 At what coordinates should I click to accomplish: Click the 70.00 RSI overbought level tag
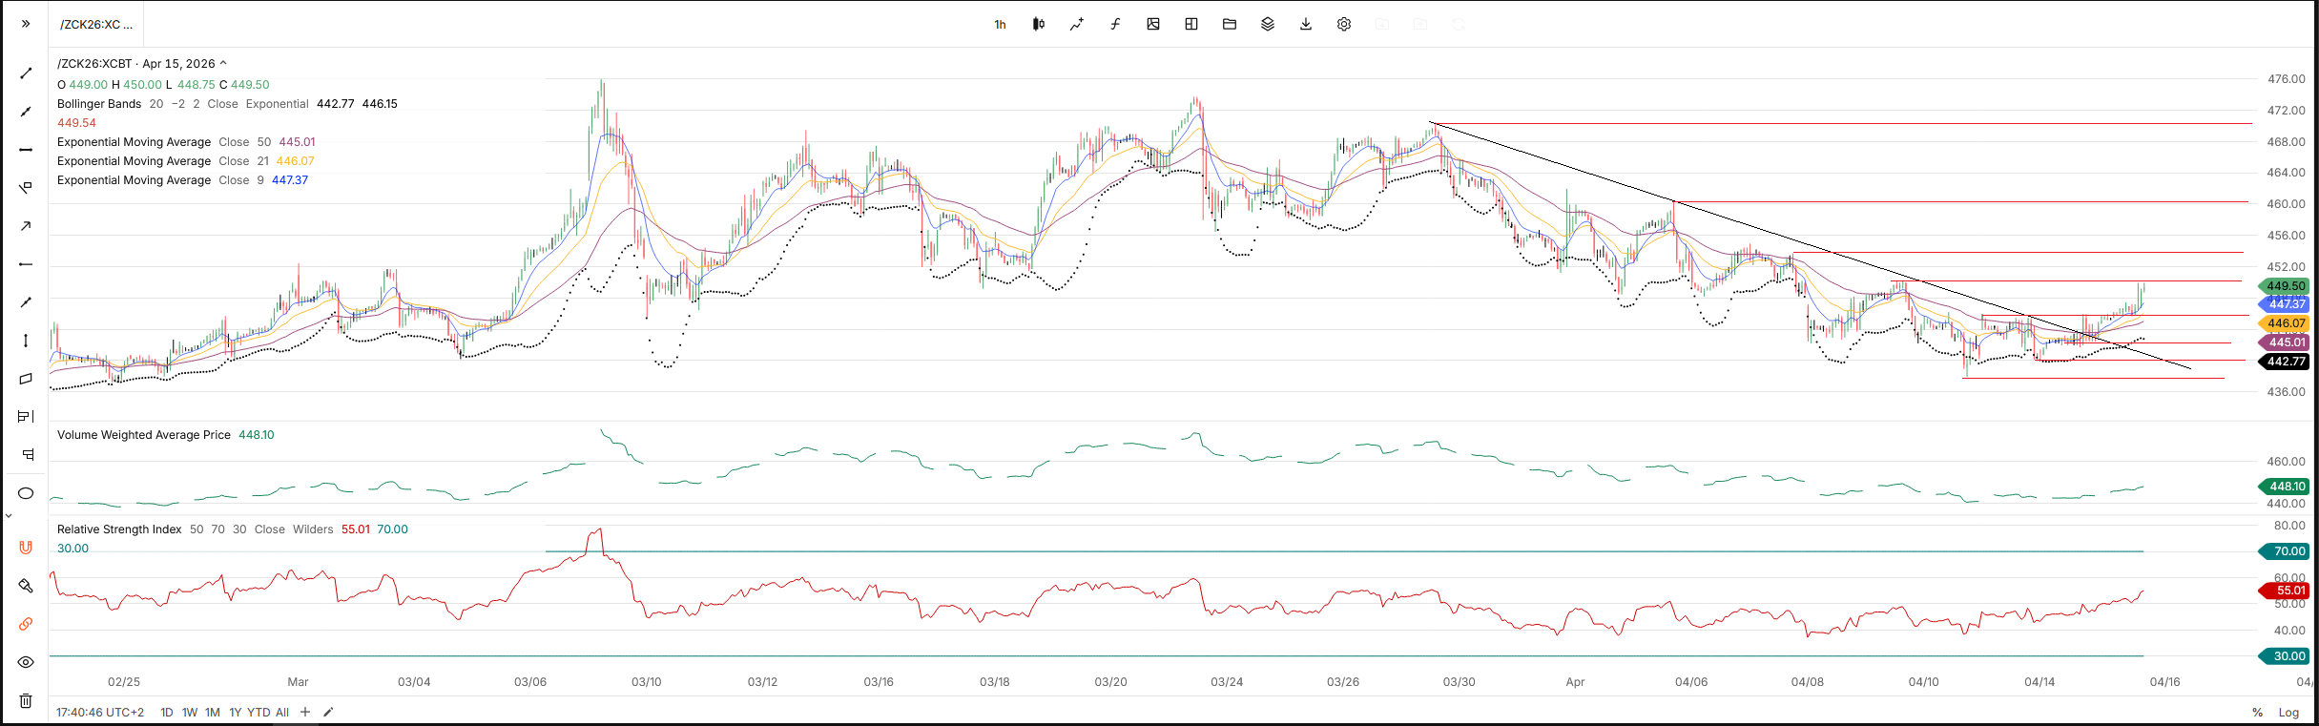pos(2284,551)
